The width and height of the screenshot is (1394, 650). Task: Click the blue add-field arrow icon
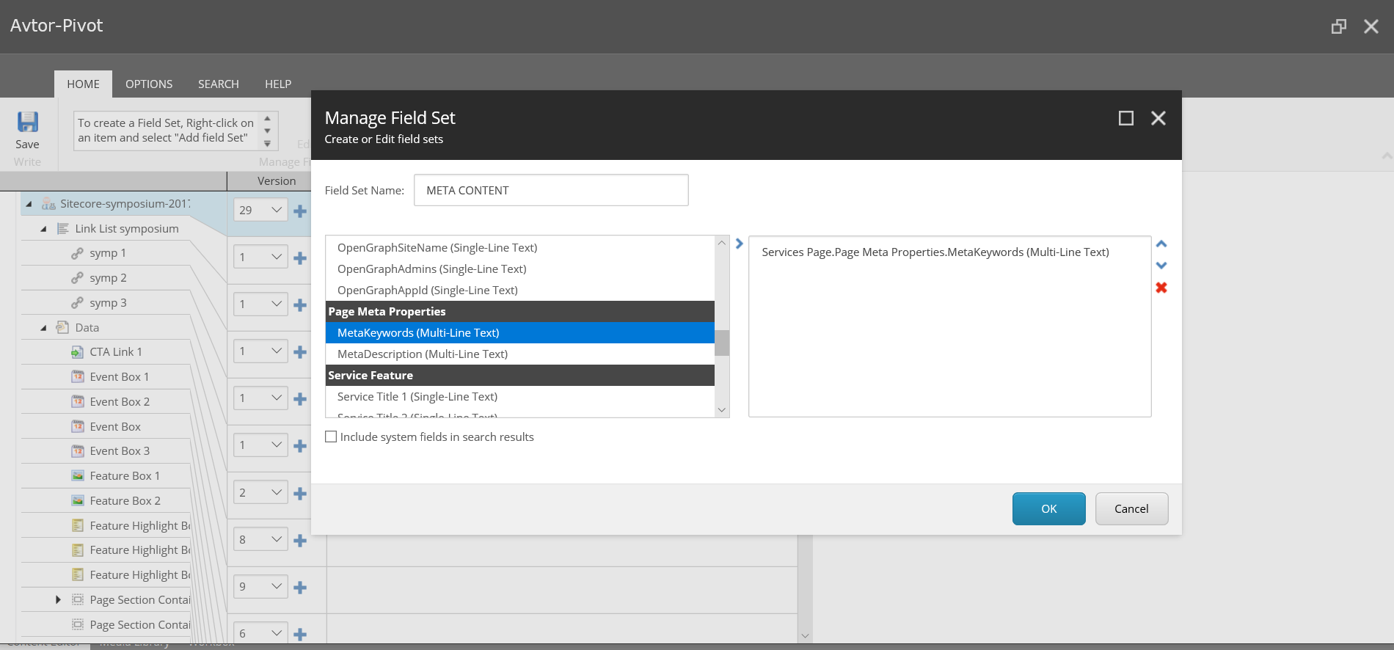click(x=740, y=244)
